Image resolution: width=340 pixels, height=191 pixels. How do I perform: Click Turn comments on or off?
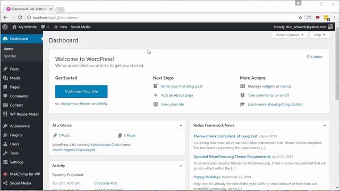pyautogui.click(x=268, y=95)
